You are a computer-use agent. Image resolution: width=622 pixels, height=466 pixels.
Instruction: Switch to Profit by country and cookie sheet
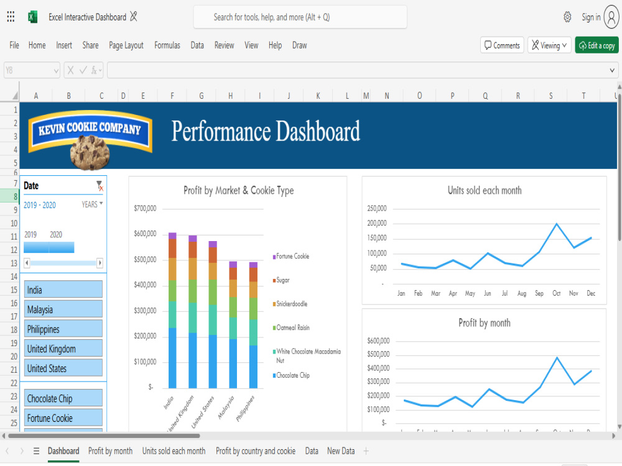[256, 451]
